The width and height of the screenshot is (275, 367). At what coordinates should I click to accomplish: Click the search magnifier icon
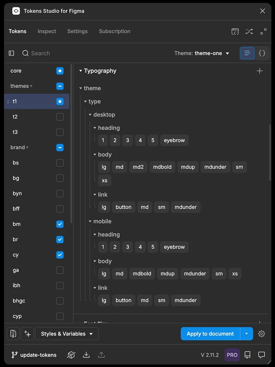click(25, 53)
